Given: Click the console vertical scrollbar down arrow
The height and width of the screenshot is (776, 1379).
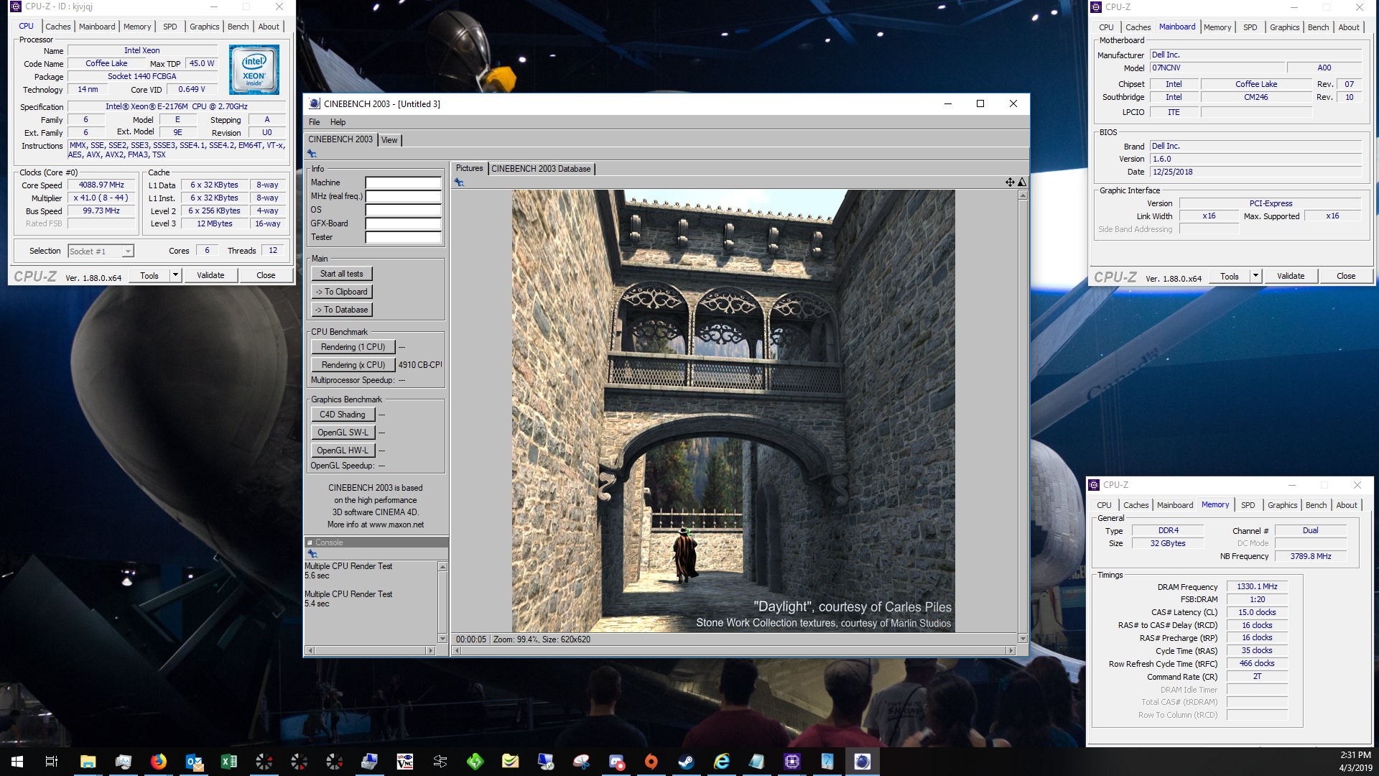Looking at the screenshot, I should point(442,638).
